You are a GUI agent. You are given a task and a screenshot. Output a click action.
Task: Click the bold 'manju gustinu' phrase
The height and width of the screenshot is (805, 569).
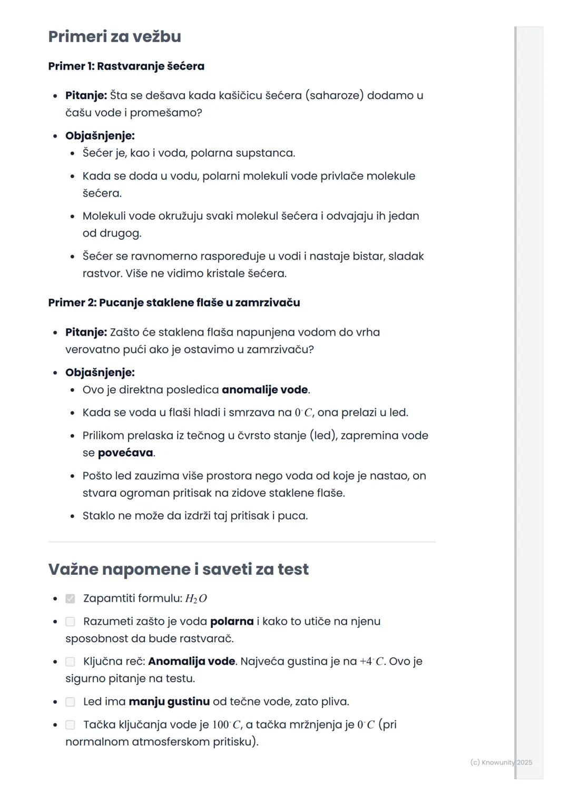coord(169,702)
